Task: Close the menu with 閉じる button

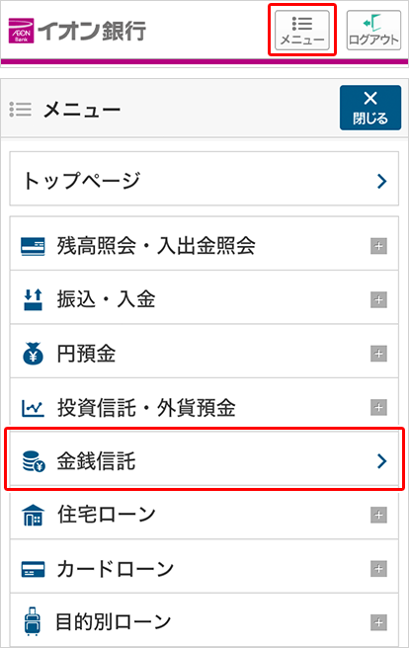Action: click(370, 108)
